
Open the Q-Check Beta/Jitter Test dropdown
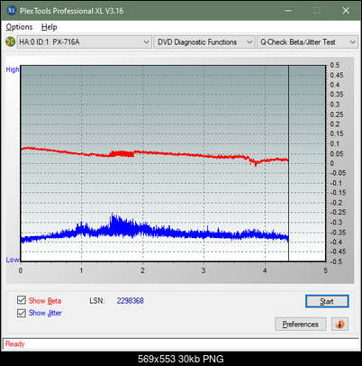[307, 42]
